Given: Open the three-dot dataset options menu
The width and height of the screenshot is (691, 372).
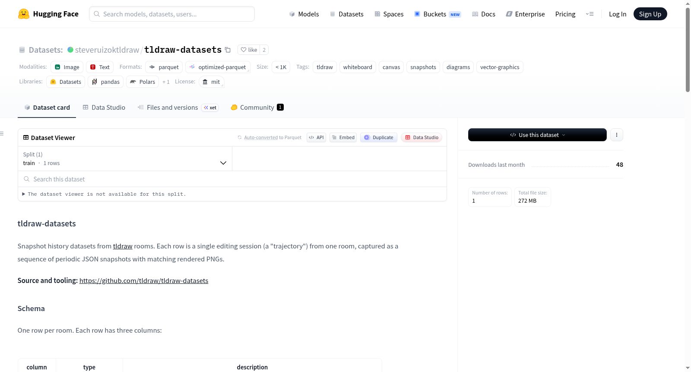Looking at the screenshot, I should (x=617, y=135).
